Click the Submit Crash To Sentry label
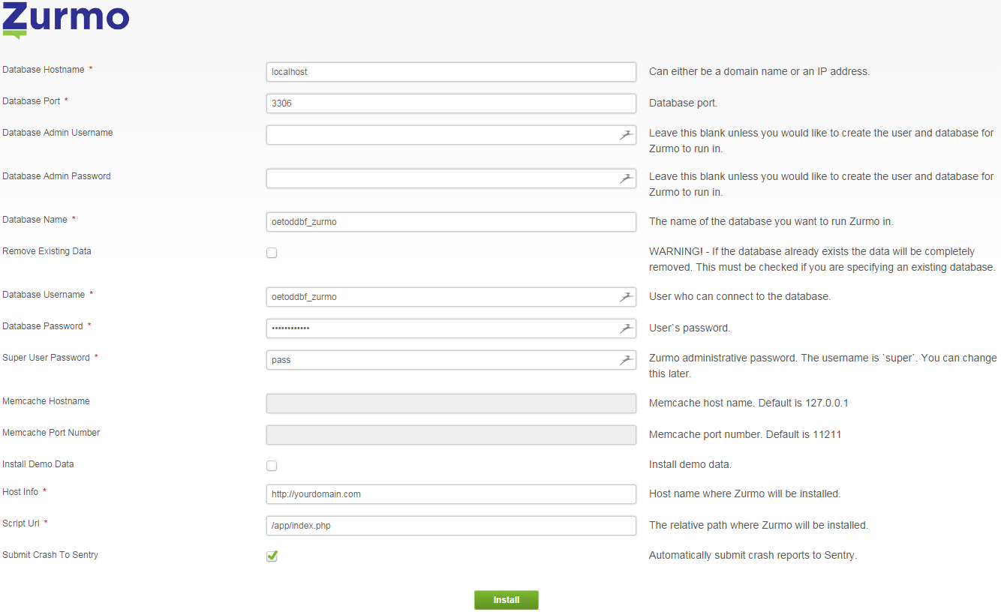The height and width of the screenshot is (615, 1001). click(x=50, y=555)
